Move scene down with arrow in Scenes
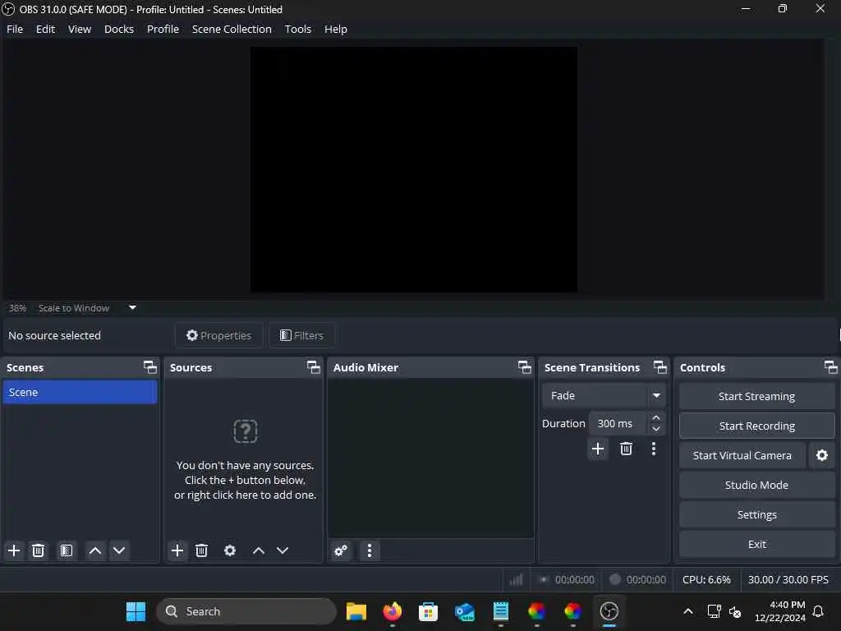This screenshot has width=841, height=631. pyautogui.click(x=119, y=550)
